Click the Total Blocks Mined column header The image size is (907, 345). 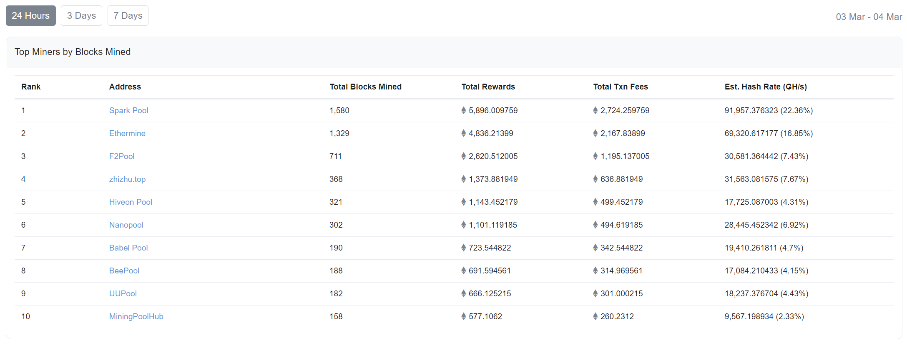[366, 87]
